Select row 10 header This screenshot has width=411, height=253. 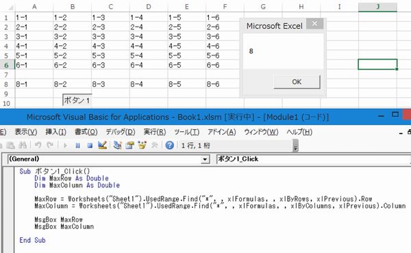(x=6, y=103)
